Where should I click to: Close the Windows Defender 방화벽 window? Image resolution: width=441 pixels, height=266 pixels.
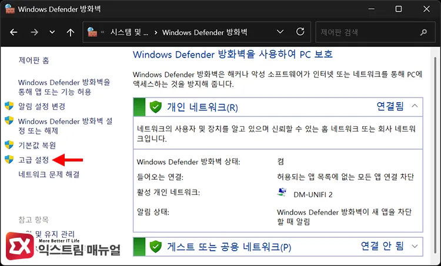point(426,9)
